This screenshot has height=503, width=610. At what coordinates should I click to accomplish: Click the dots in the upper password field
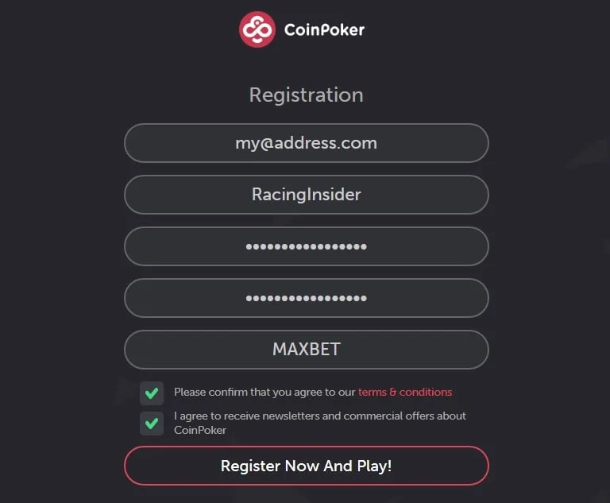click(306, 246)
